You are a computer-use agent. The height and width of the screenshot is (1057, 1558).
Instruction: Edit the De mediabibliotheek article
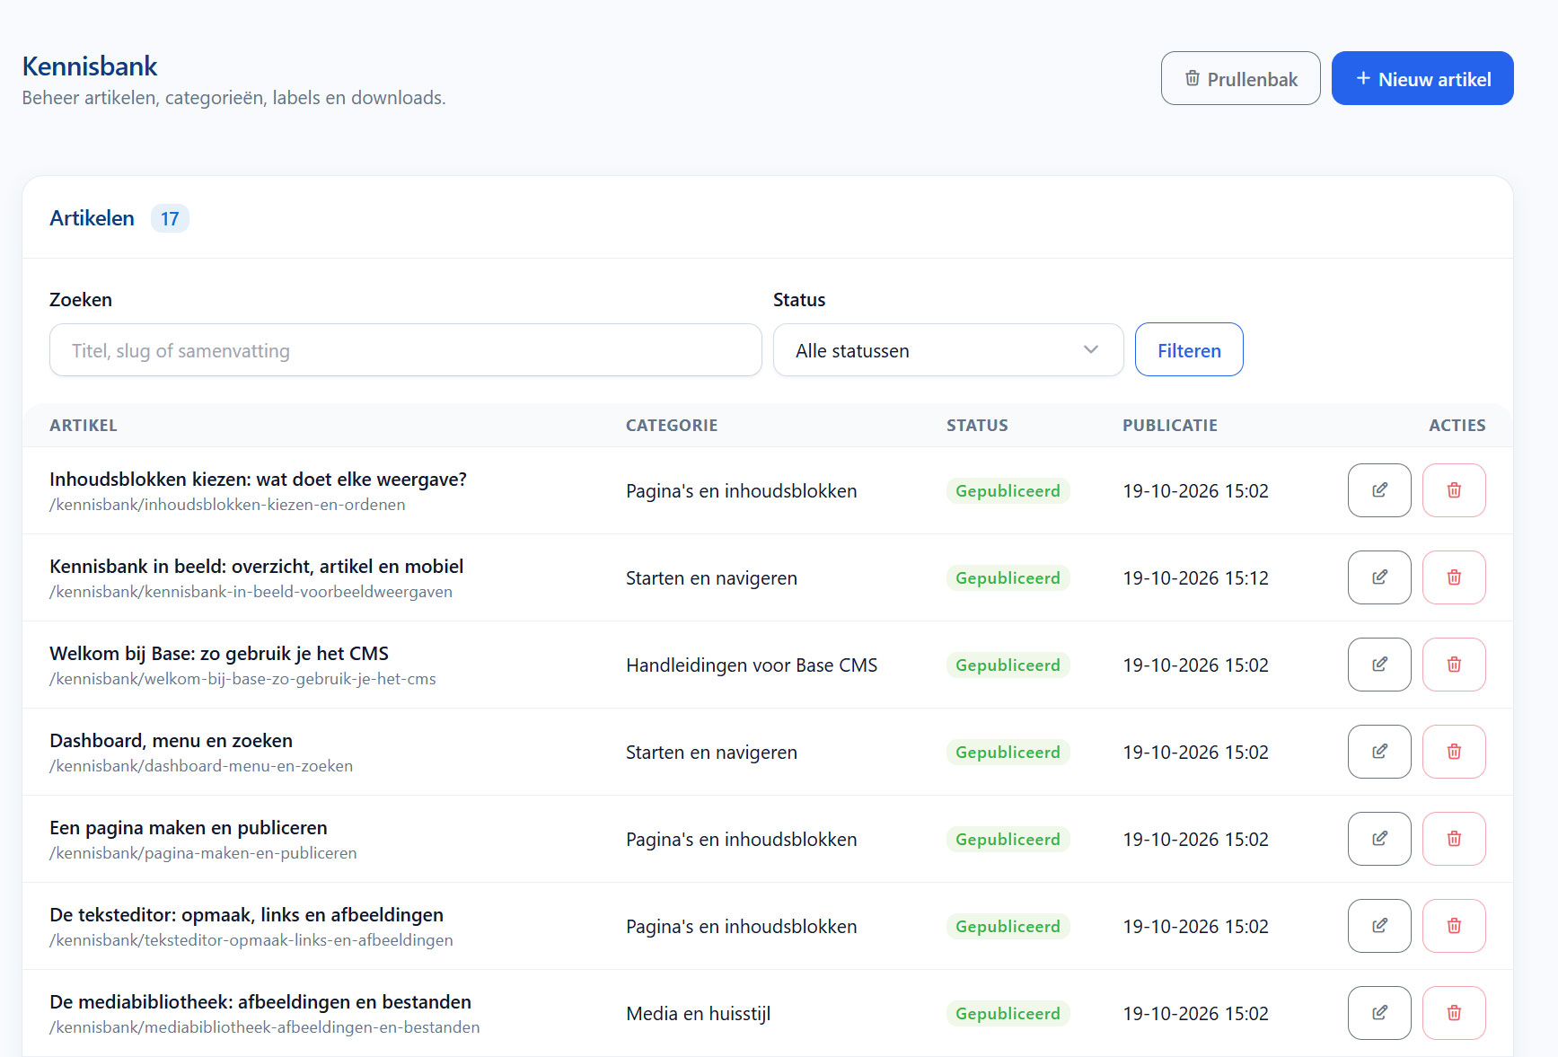click(x=1379, y=1013)
